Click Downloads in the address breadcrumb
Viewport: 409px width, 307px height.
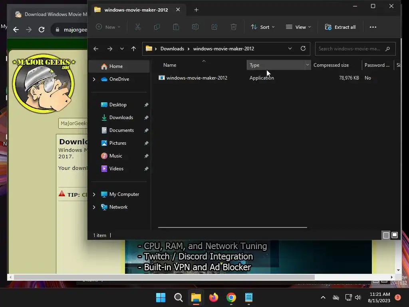pyautogui.click(x=172, y=48)
